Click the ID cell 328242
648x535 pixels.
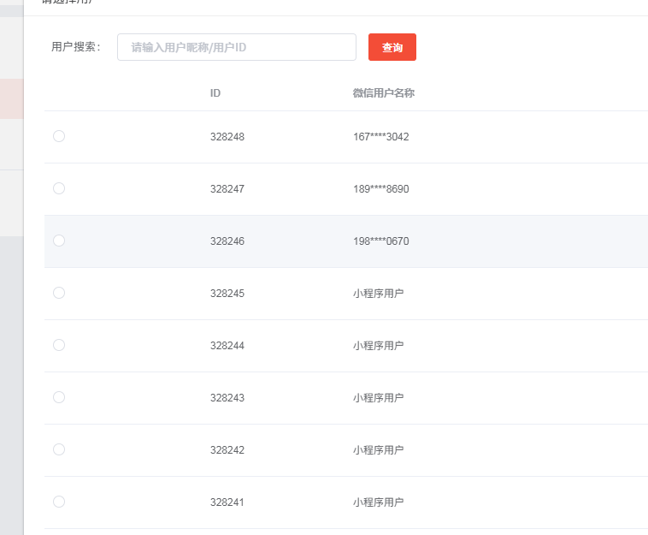click(x=227, y=450)
